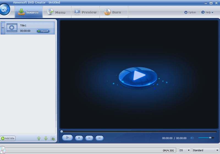The height and width of the screenshot is (154, 220).
Task: Select the Title 1 filmstrip thumbnail
Action: (12, 28)
